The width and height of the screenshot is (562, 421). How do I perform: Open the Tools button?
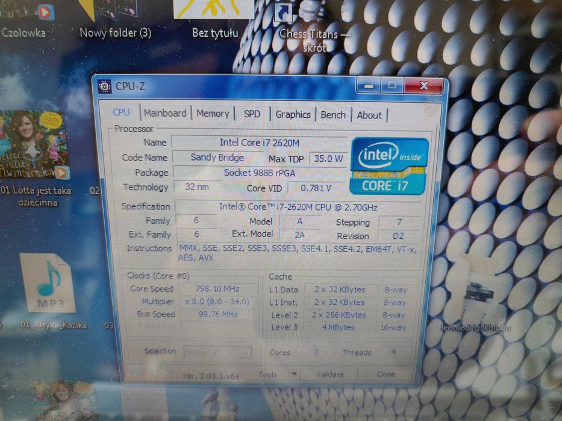[x=268, y=375]
